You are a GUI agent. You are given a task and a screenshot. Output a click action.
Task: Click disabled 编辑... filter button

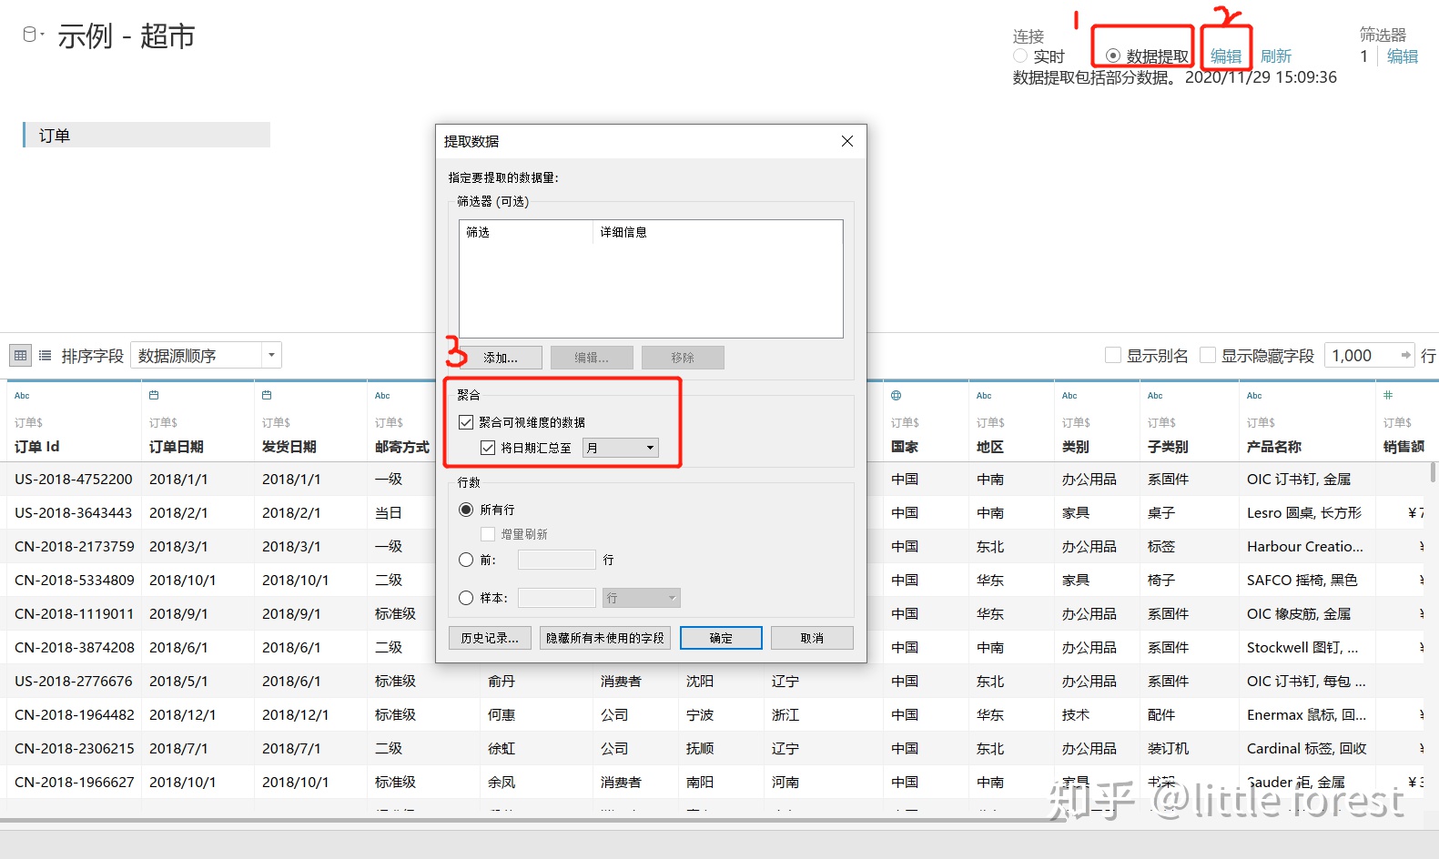pos(592,358)
